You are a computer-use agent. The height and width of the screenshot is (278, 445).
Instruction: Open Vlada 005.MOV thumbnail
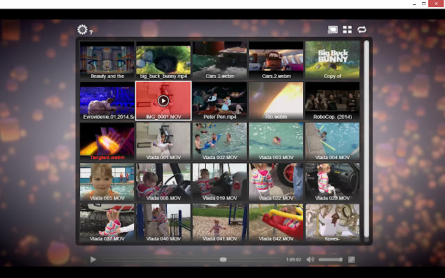pyautogui.click(x=107, y=182)
